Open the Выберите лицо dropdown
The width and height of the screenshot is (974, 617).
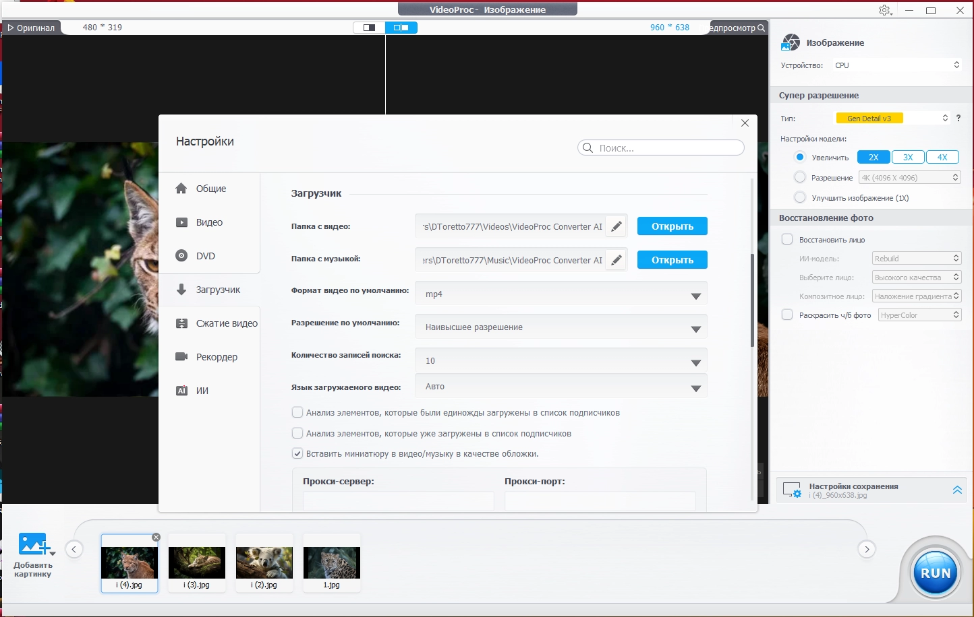(917, 278)
